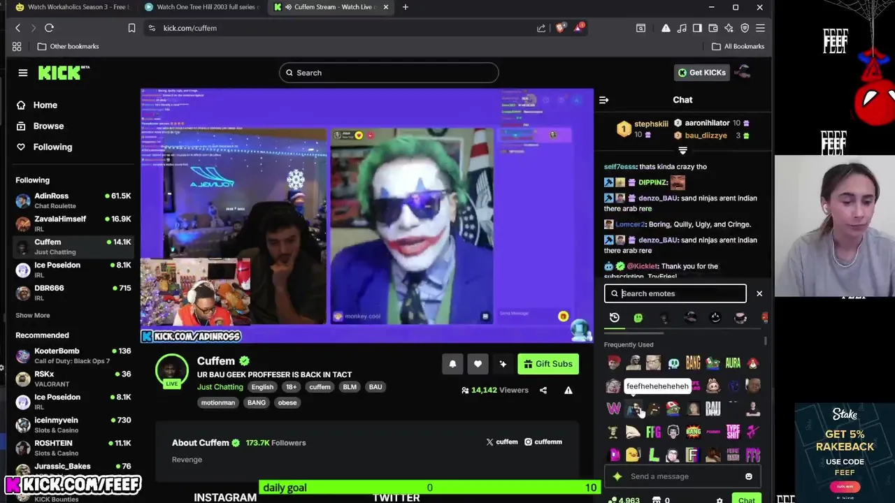Screen dimensions: 895x503
Task: Click the Just Chatting category link
Action: (x=220, y=387)
